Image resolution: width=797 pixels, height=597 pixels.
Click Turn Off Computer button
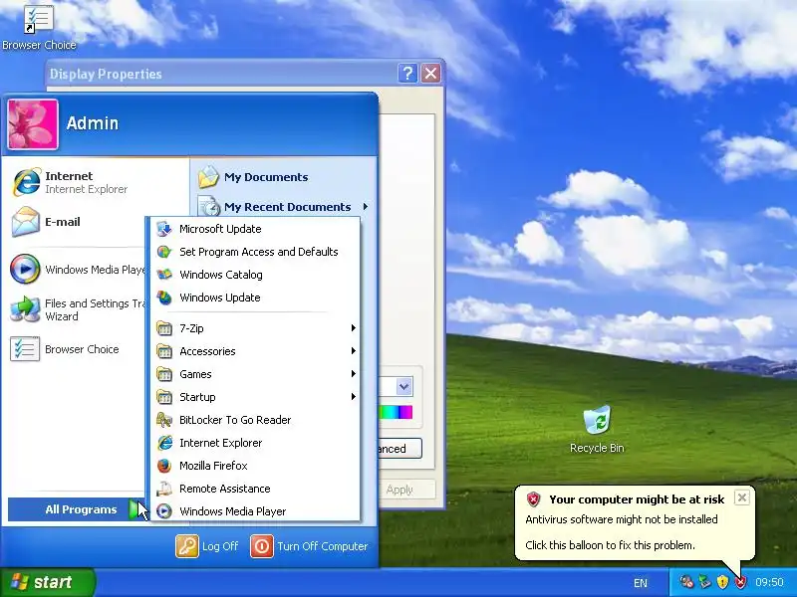pyautogui.click(x=309, y=546)
